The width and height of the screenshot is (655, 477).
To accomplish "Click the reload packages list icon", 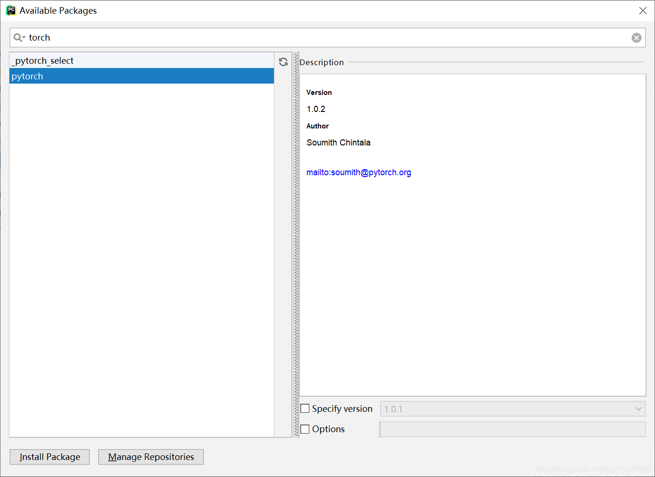I will tap(283, 62).
